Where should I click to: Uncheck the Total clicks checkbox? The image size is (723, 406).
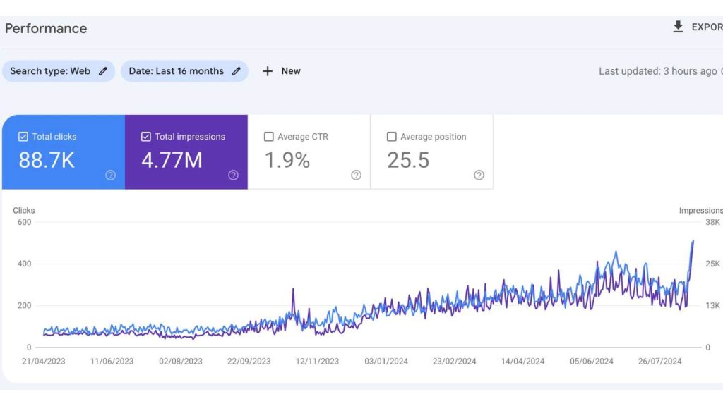[x=23, y=137]
